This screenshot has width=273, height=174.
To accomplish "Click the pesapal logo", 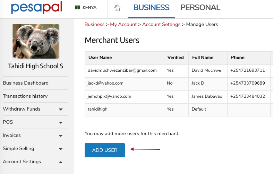I will (36, 8).
